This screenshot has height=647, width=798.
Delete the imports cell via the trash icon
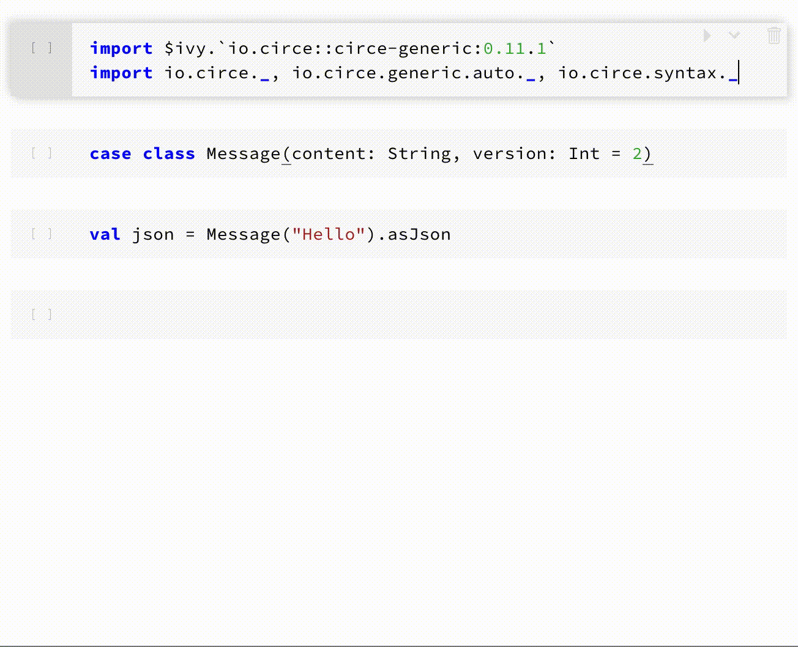pos(774,35)
